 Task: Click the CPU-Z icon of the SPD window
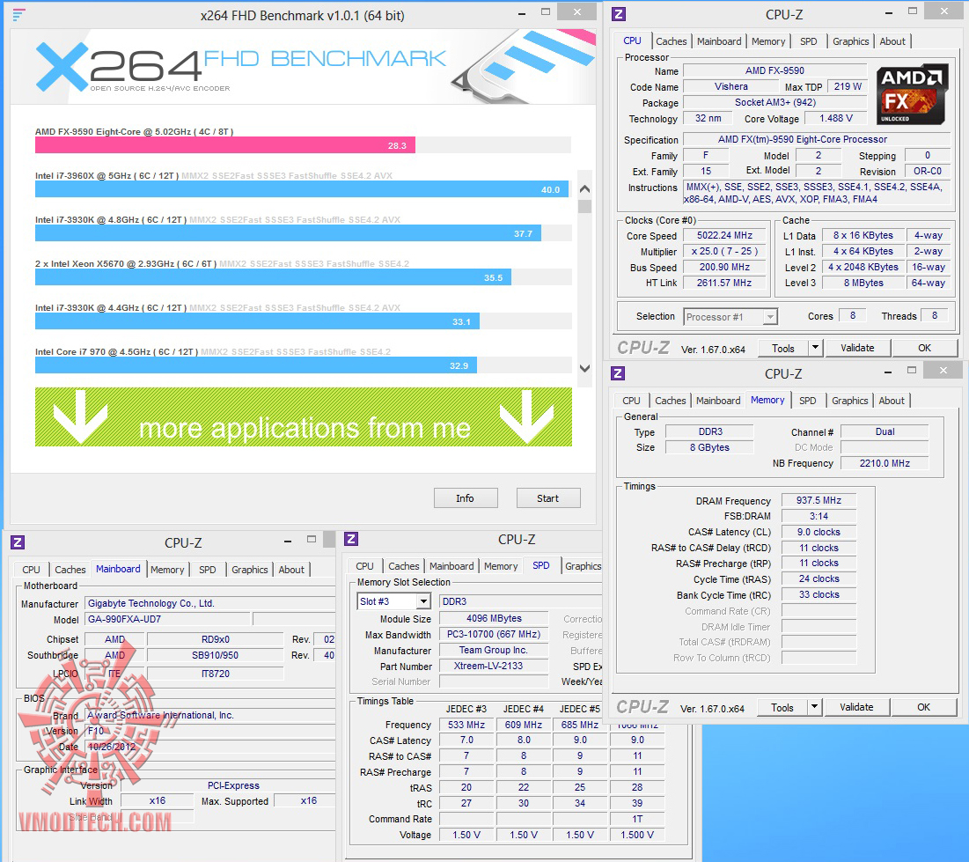[351, 539]
